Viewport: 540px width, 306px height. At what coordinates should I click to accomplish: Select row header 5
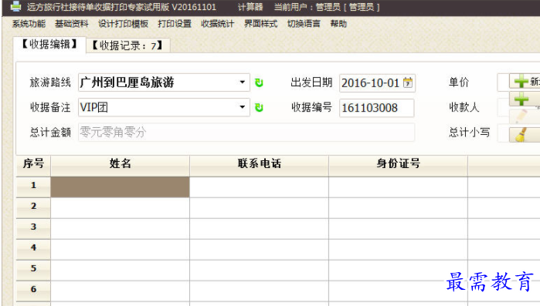pyautogui.click(x=33, y=271)
